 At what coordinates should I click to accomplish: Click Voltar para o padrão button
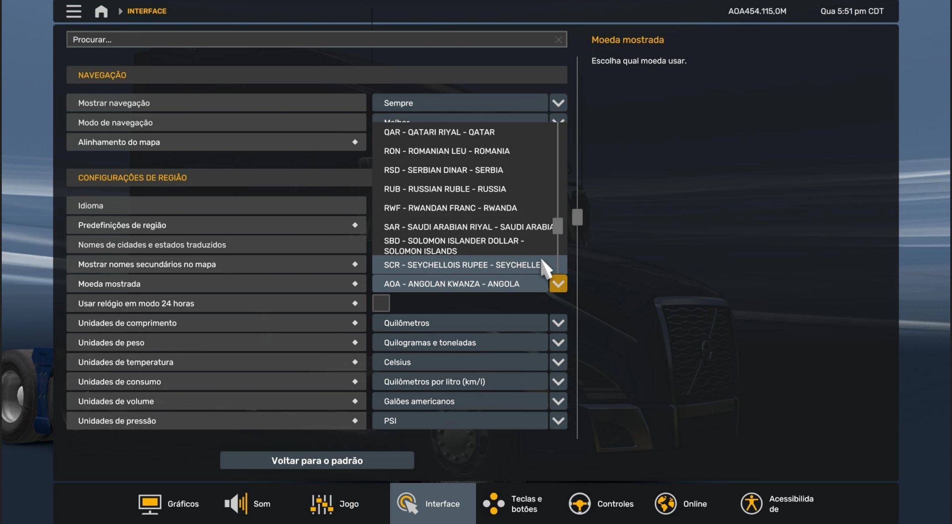pyautogui.click(x=317, y=461)
